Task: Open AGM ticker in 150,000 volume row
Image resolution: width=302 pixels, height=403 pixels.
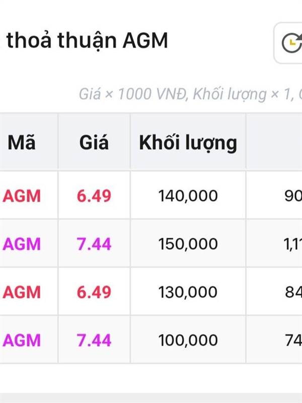Action: click(x=22, y=244)
